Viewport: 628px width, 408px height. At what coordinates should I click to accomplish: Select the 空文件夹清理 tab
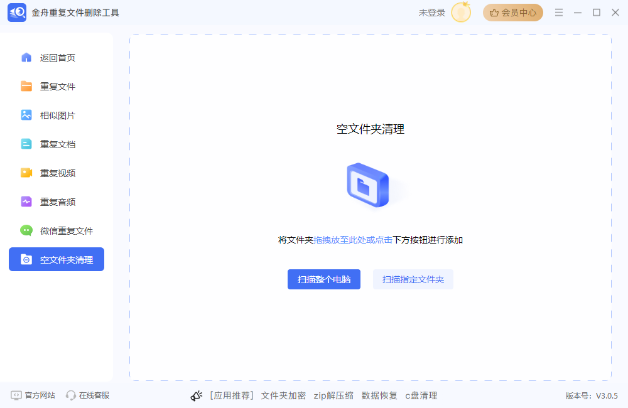coord(57,259)
